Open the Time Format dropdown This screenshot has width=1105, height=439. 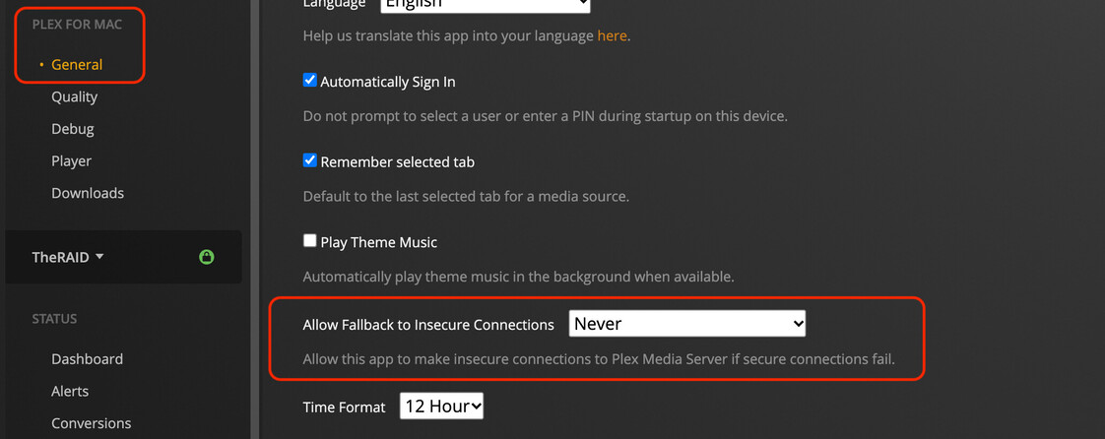click(x=441, y=406)
